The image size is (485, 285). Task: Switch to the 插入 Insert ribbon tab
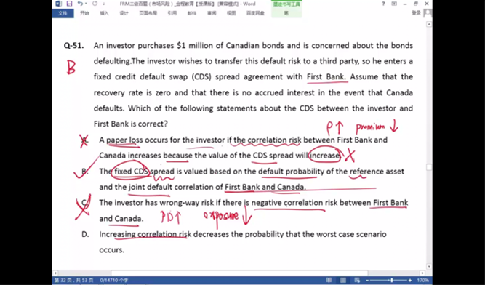pos(104,13)
